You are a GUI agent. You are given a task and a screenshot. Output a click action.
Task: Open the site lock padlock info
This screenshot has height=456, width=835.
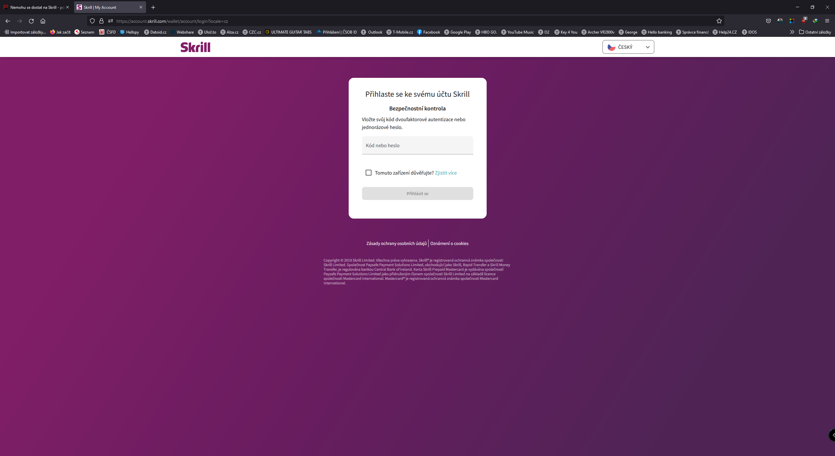pyautogui.click(x=101, y=21)
